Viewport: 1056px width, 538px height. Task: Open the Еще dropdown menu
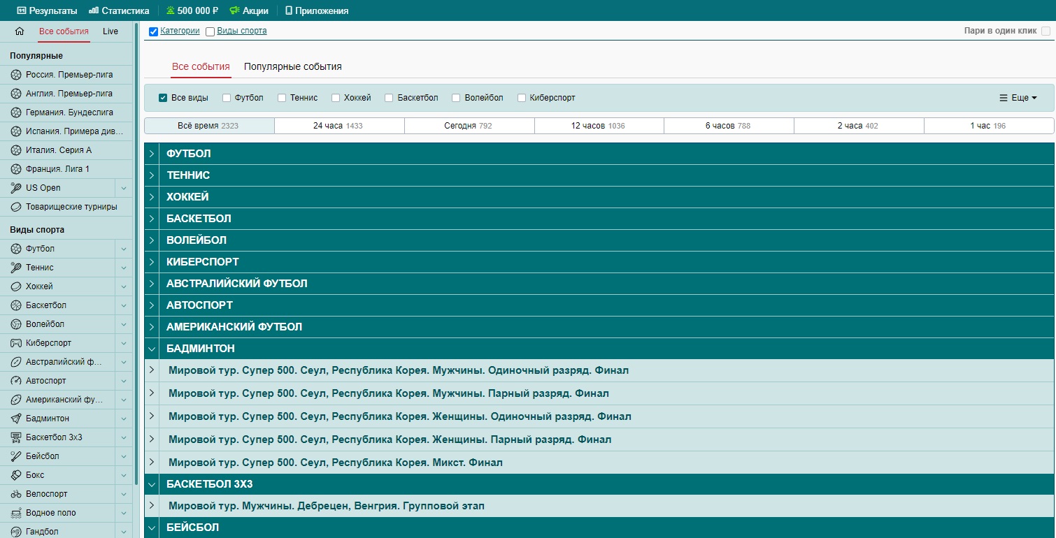point(1018,98)
